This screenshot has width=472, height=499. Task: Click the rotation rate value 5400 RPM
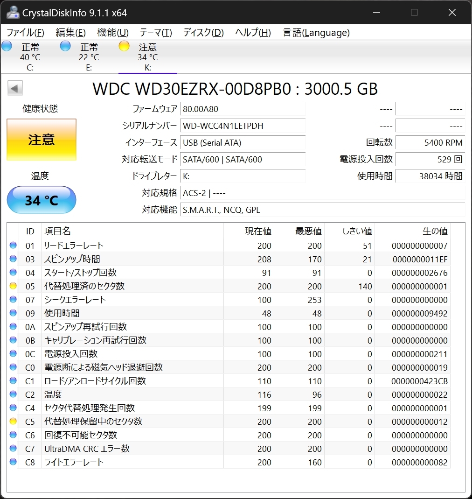coord(430,142)
